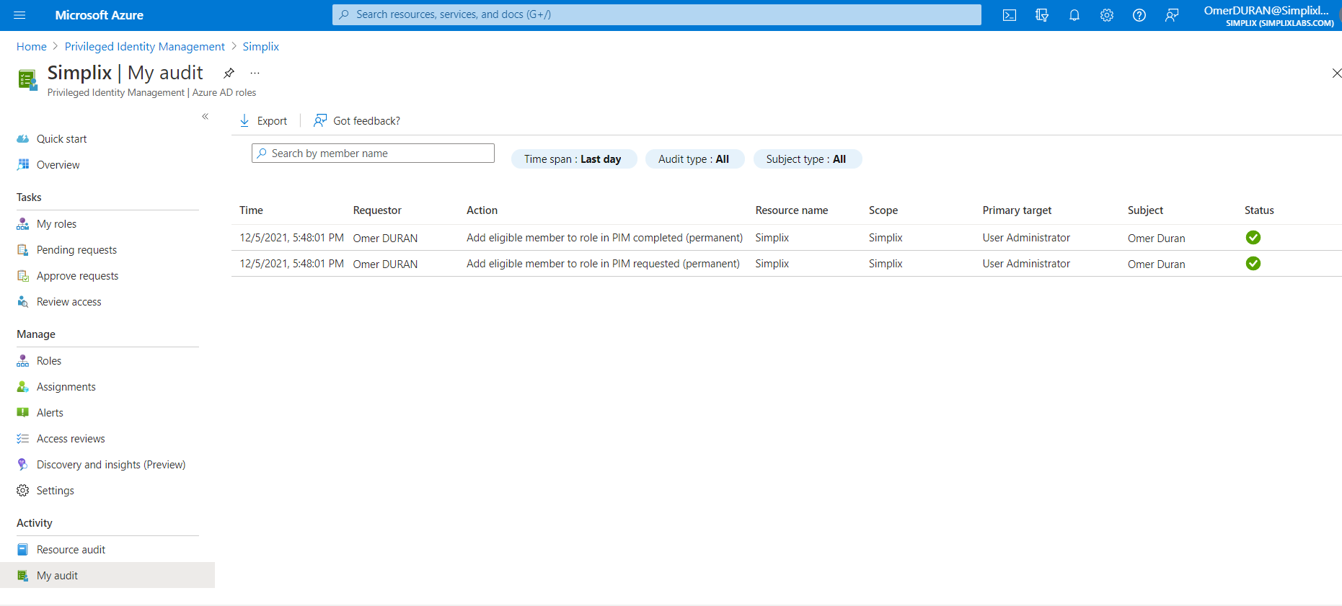
Task: Click User Administrator in the completed row
Action: tap(1026, 238)
